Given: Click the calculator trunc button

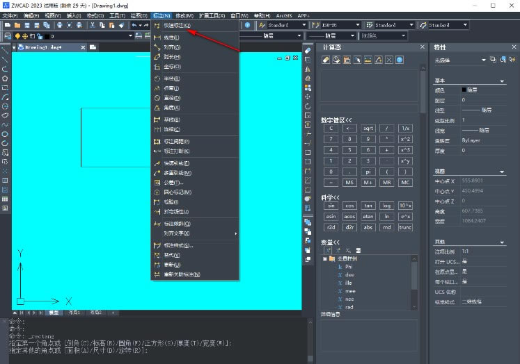Looking at the screenshot, I should point(405,227).
